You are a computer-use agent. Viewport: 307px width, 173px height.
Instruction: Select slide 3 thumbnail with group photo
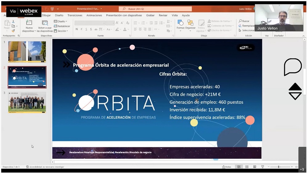(27, 102)
